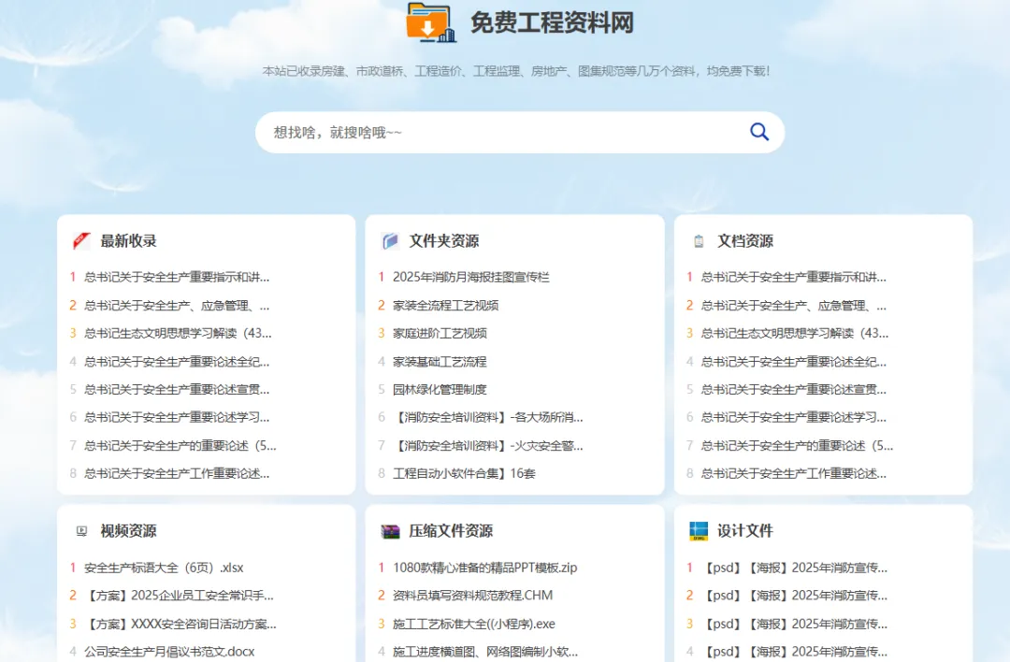Open 【消防安全培训资料】-火灾安全警... entry
Screen dimensions: 1010x662
click(x=487, y=445)
